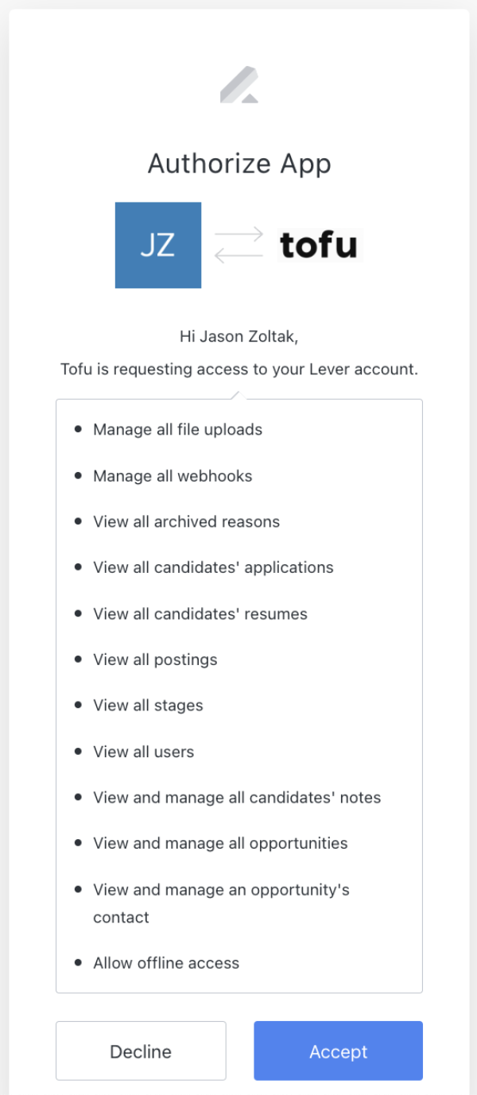The image size is (477, 1095).
Task: Click 'View and manage all opportunities' item
Action: [220, 843]
